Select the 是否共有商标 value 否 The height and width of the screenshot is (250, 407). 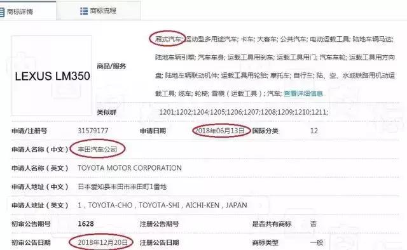tap(314, 224)
